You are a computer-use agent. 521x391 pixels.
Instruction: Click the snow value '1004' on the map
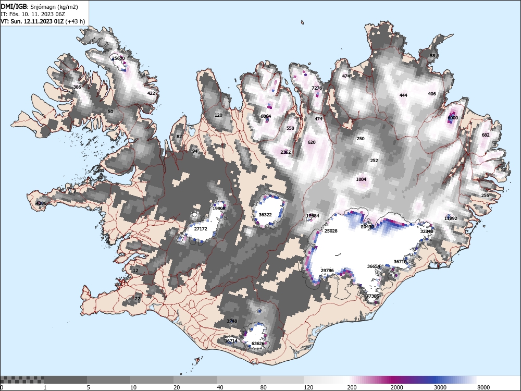(x=361, y=179)
